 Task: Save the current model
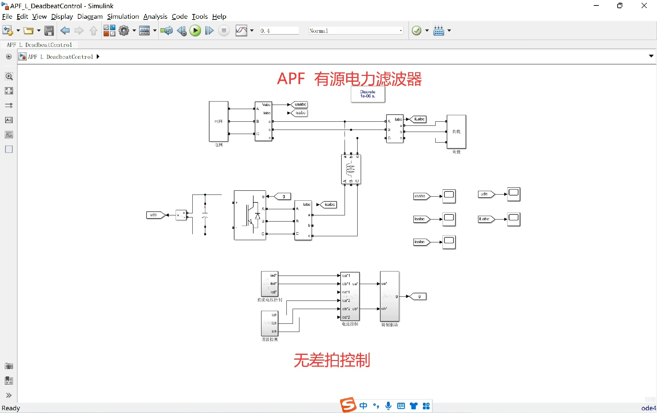(x=49, y=30)
